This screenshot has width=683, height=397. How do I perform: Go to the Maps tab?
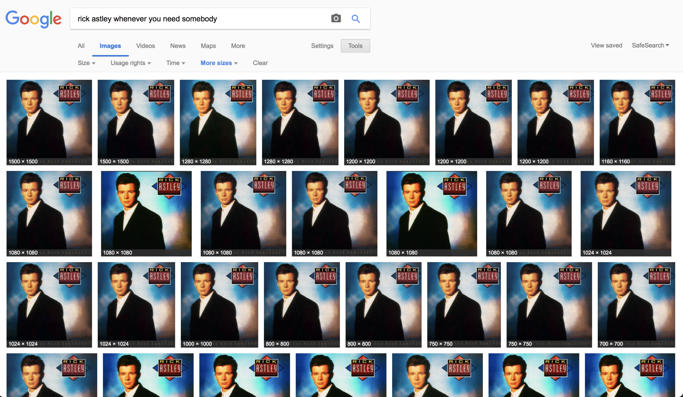point(208,46)
